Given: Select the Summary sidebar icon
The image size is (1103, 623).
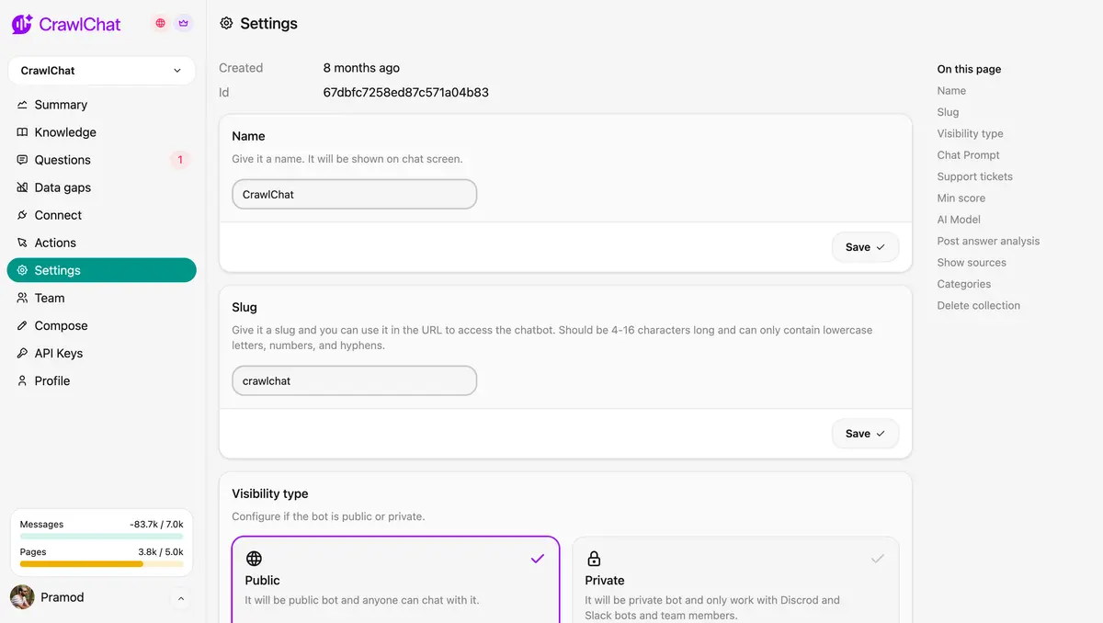Looking at the screenshot, I should (x=25, y=104).
